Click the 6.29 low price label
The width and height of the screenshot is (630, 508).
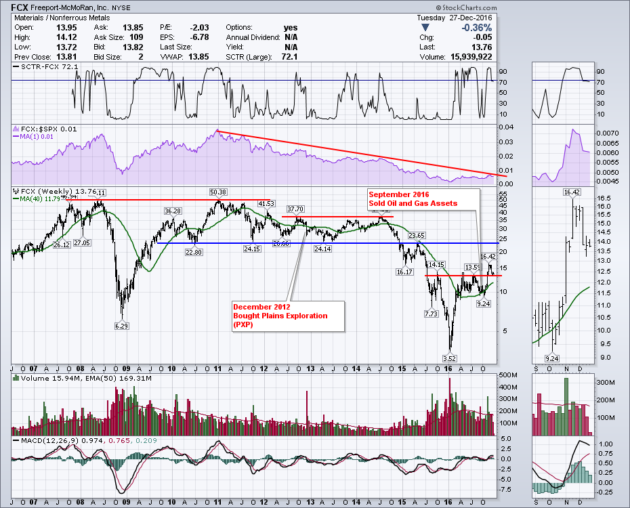(x=121, y=326)
